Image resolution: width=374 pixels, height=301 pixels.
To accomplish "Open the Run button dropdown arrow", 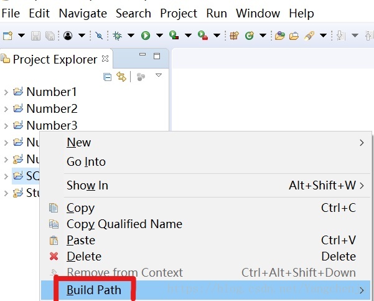I will (159, 36).
